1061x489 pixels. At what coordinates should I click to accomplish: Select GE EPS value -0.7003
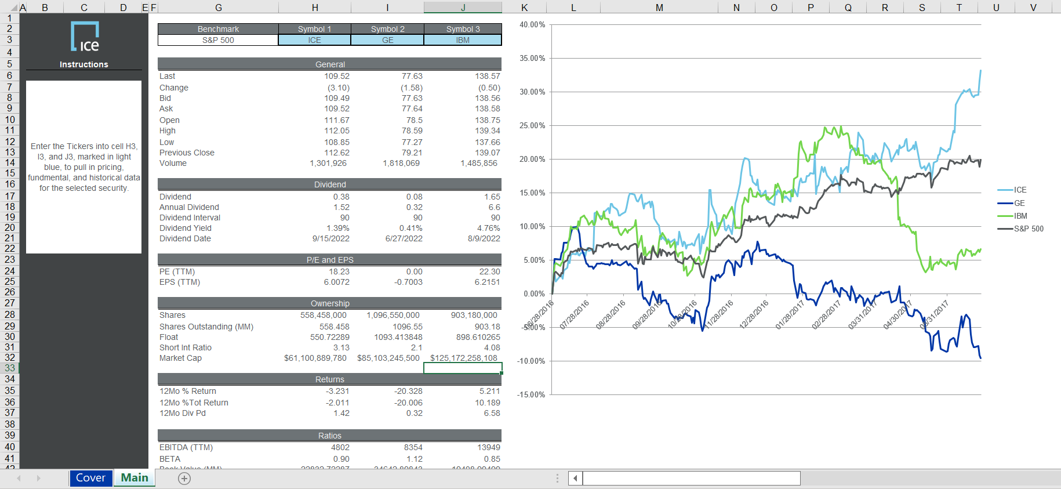(x=409, y=282)
